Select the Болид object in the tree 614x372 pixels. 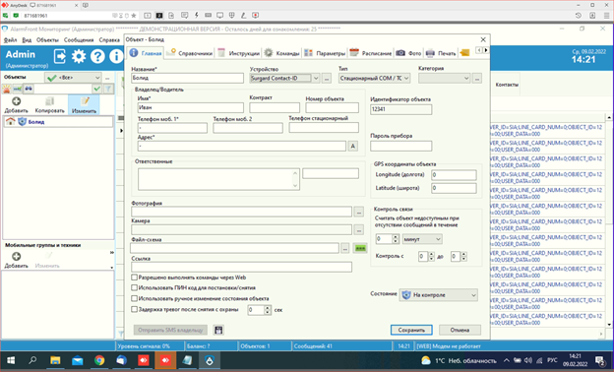click(x=58, y=122)
